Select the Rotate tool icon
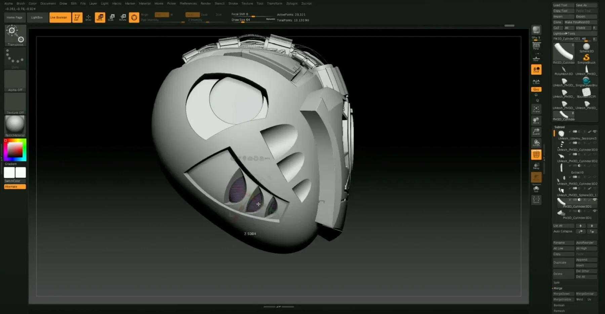The height and width of the screenshot is (314, 605). tap(123, 17)
